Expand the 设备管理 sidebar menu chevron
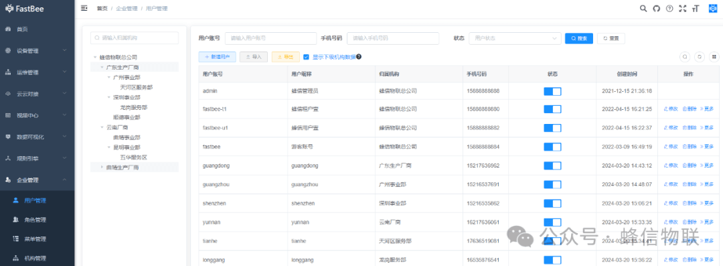The height and width of the screenshot is (266, 723). (64, 51)
